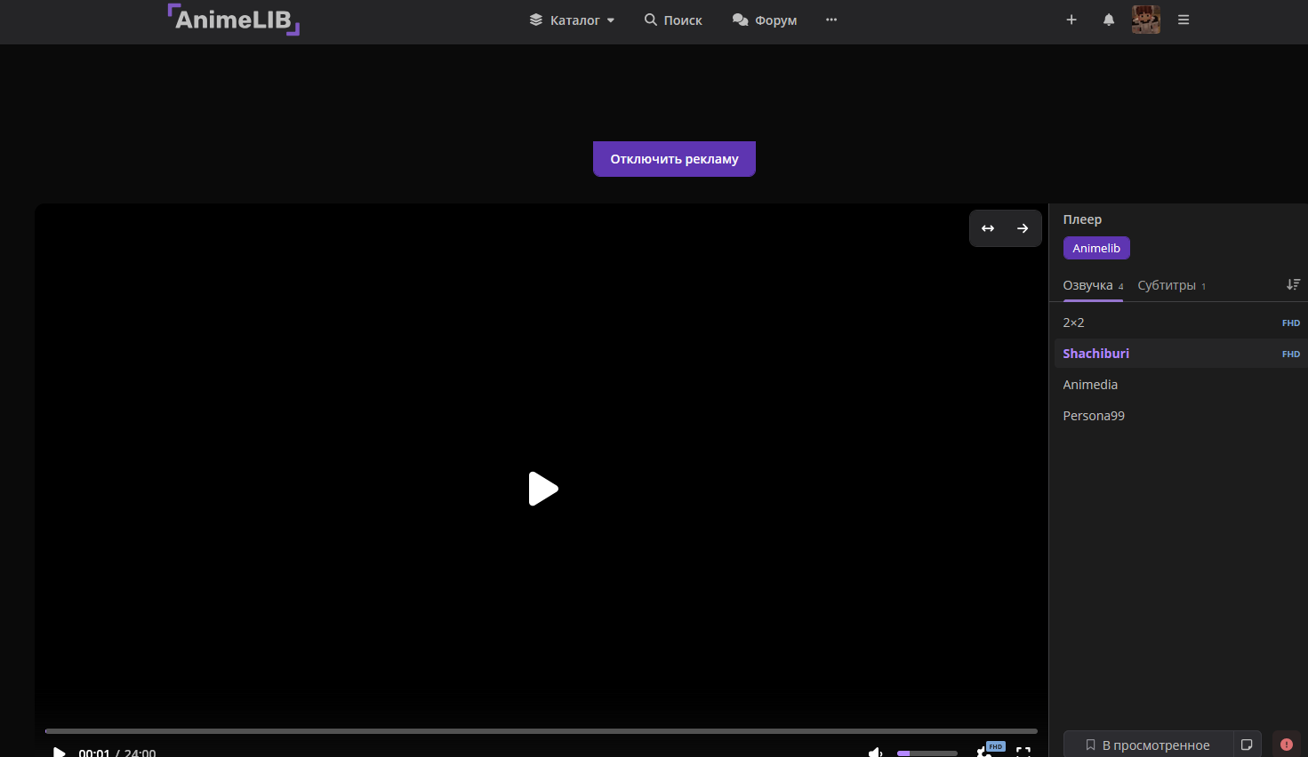
Task: Open the AnimeLIB logo home link
Action: (234, 19)
